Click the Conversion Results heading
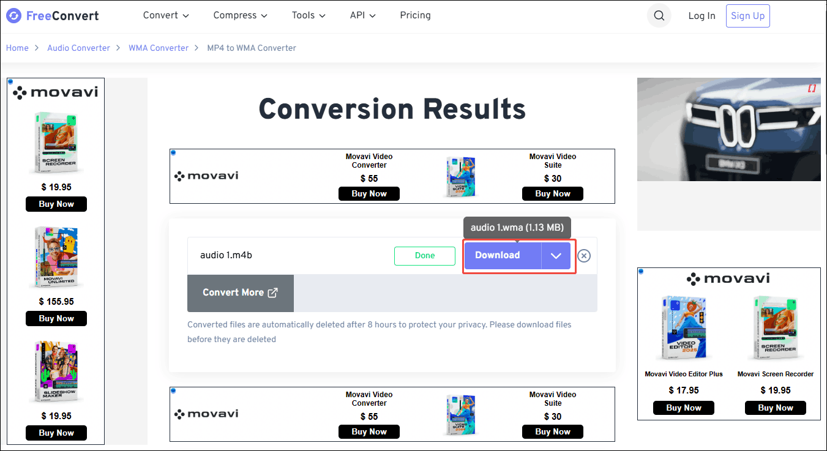The image size is (827, 451). click(x=392, y=110)
